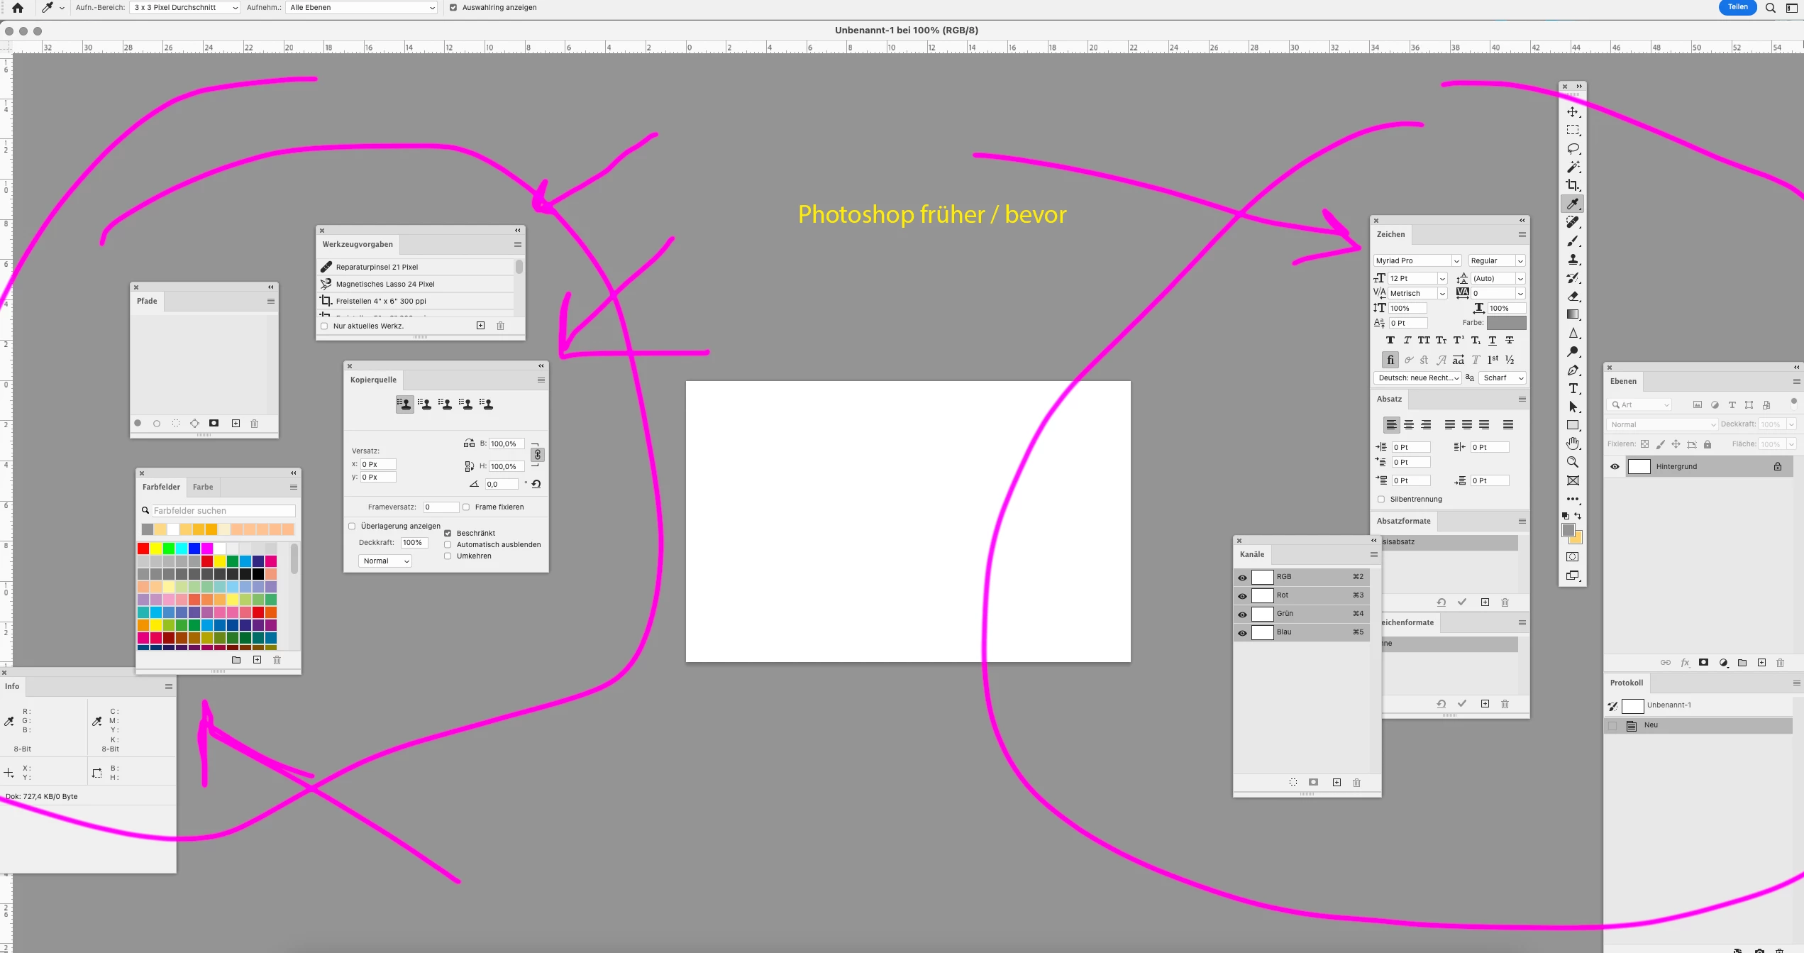Viewport: 1804px width, 953px height.
Task: Pick the Hand tool
Action: 1573,444
